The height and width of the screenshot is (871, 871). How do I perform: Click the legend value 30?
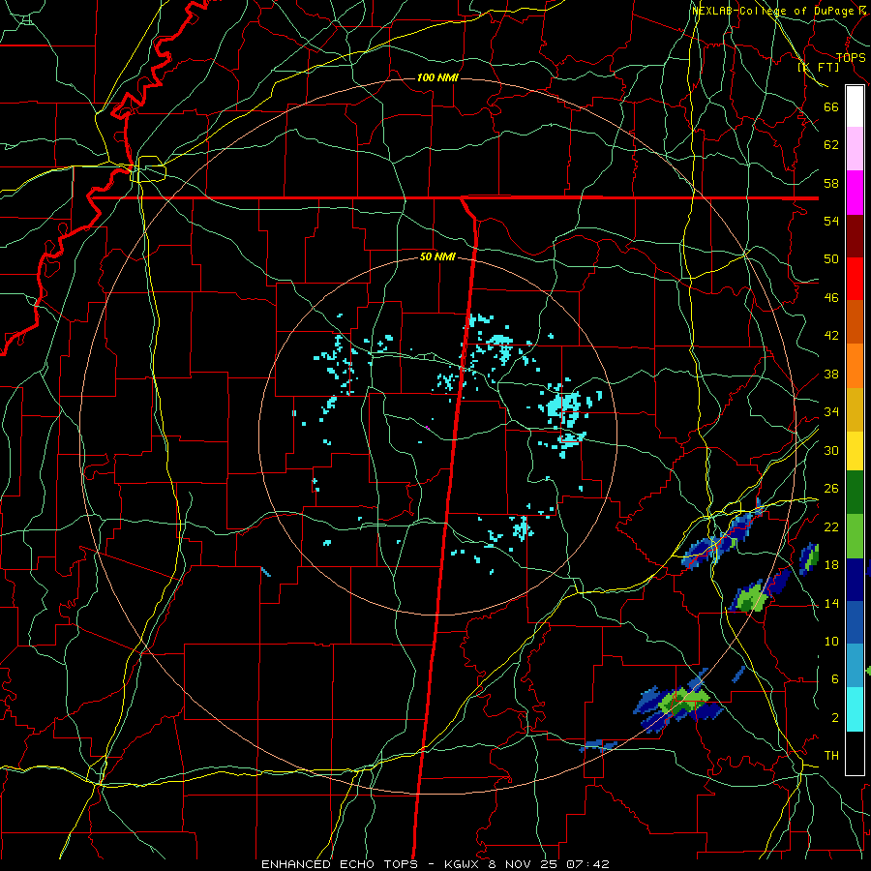[831, 450]
